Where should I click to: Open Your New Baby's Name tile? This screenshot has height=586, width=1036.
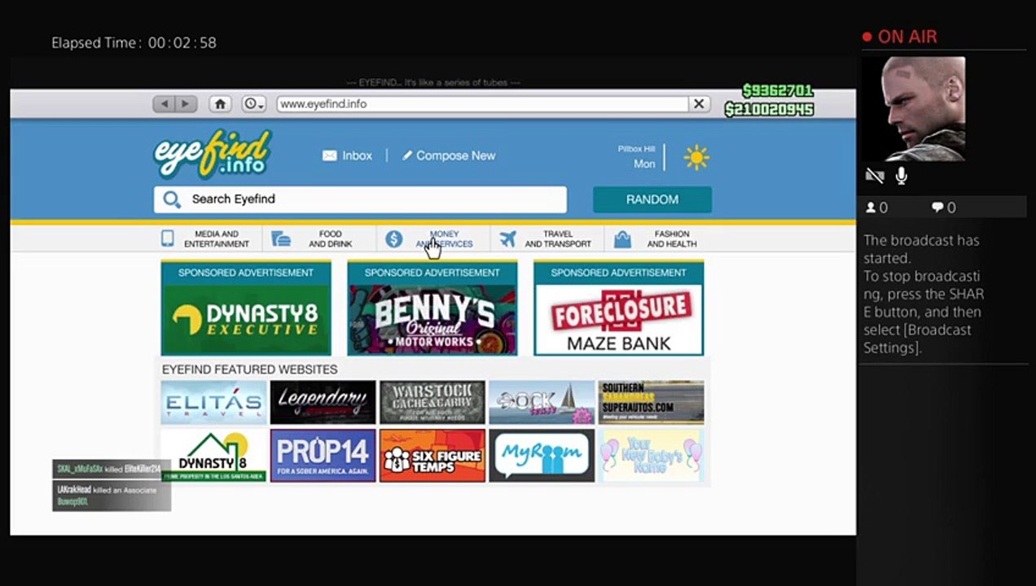(x=651, y=456)
